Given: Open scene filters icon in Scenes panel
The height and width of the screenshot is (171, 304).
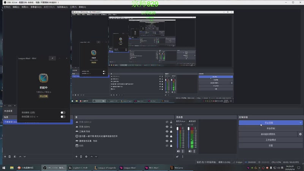Looking at the screenshot, I should coord(15,157).
